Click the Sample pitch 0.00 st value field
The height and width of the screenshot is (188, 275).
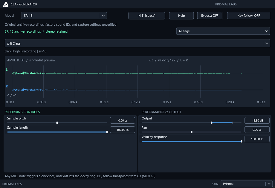tap(123, 120)
